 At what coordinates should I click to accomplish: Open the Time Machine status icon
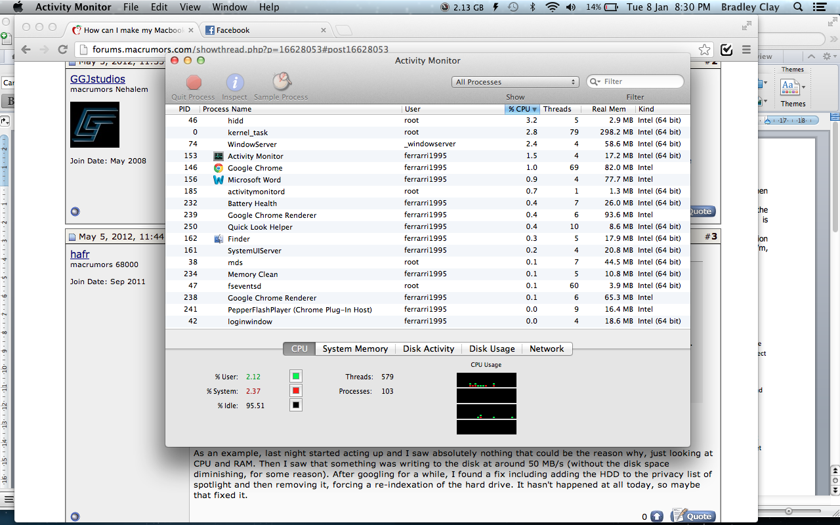(513, 7)
